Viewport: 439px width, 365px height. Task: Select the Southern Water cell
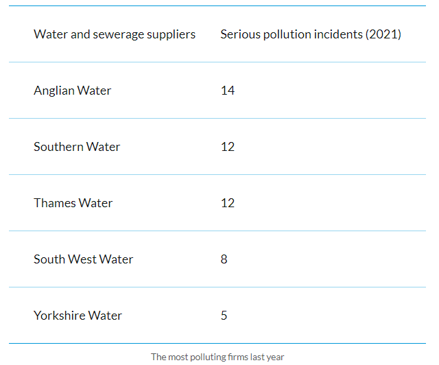tap(77, 147)
